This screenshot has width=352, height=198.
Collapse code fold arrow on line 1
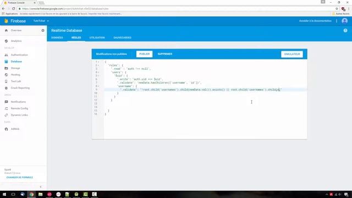(98, 62)
